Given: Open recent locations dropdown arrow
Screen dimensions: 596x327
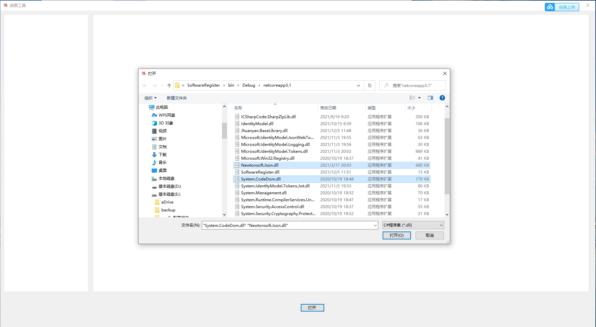Looking at the screenshot, I should pyautogui.click(x=162, y=86).
